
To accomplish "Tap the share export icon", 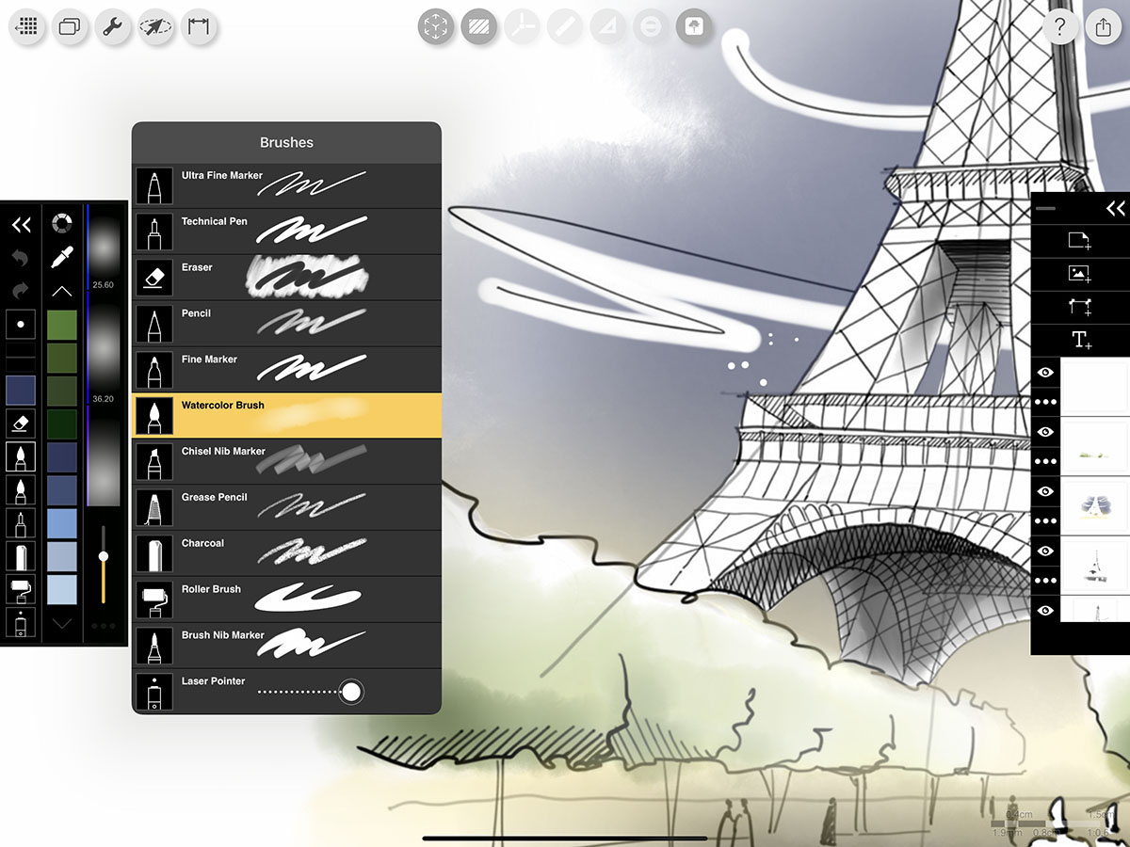I will [x=1104, y=27].
